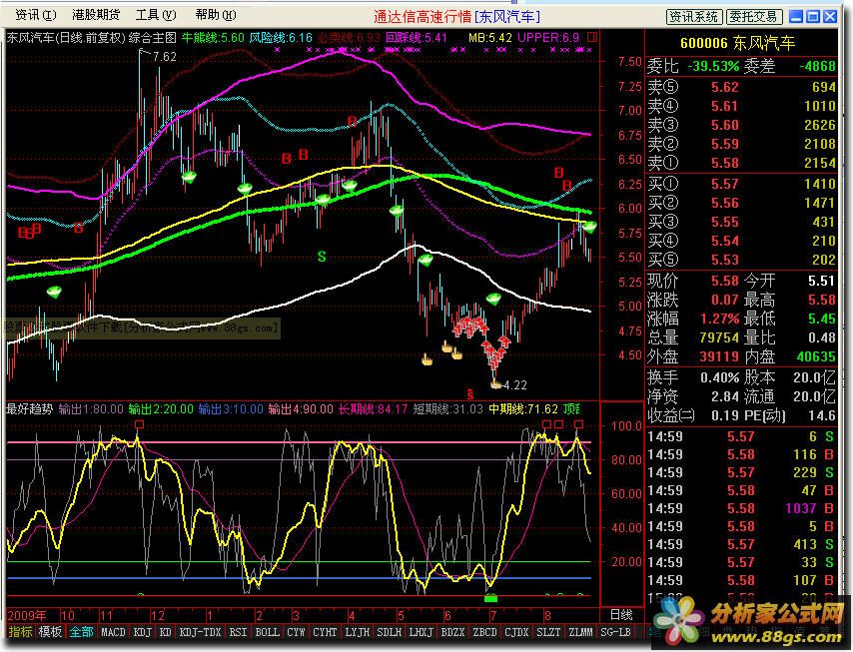The height and width of the screenshot is (652, 853).
Task: Click the trade row with volume 1037 B
Action: (x=741, y=508)
